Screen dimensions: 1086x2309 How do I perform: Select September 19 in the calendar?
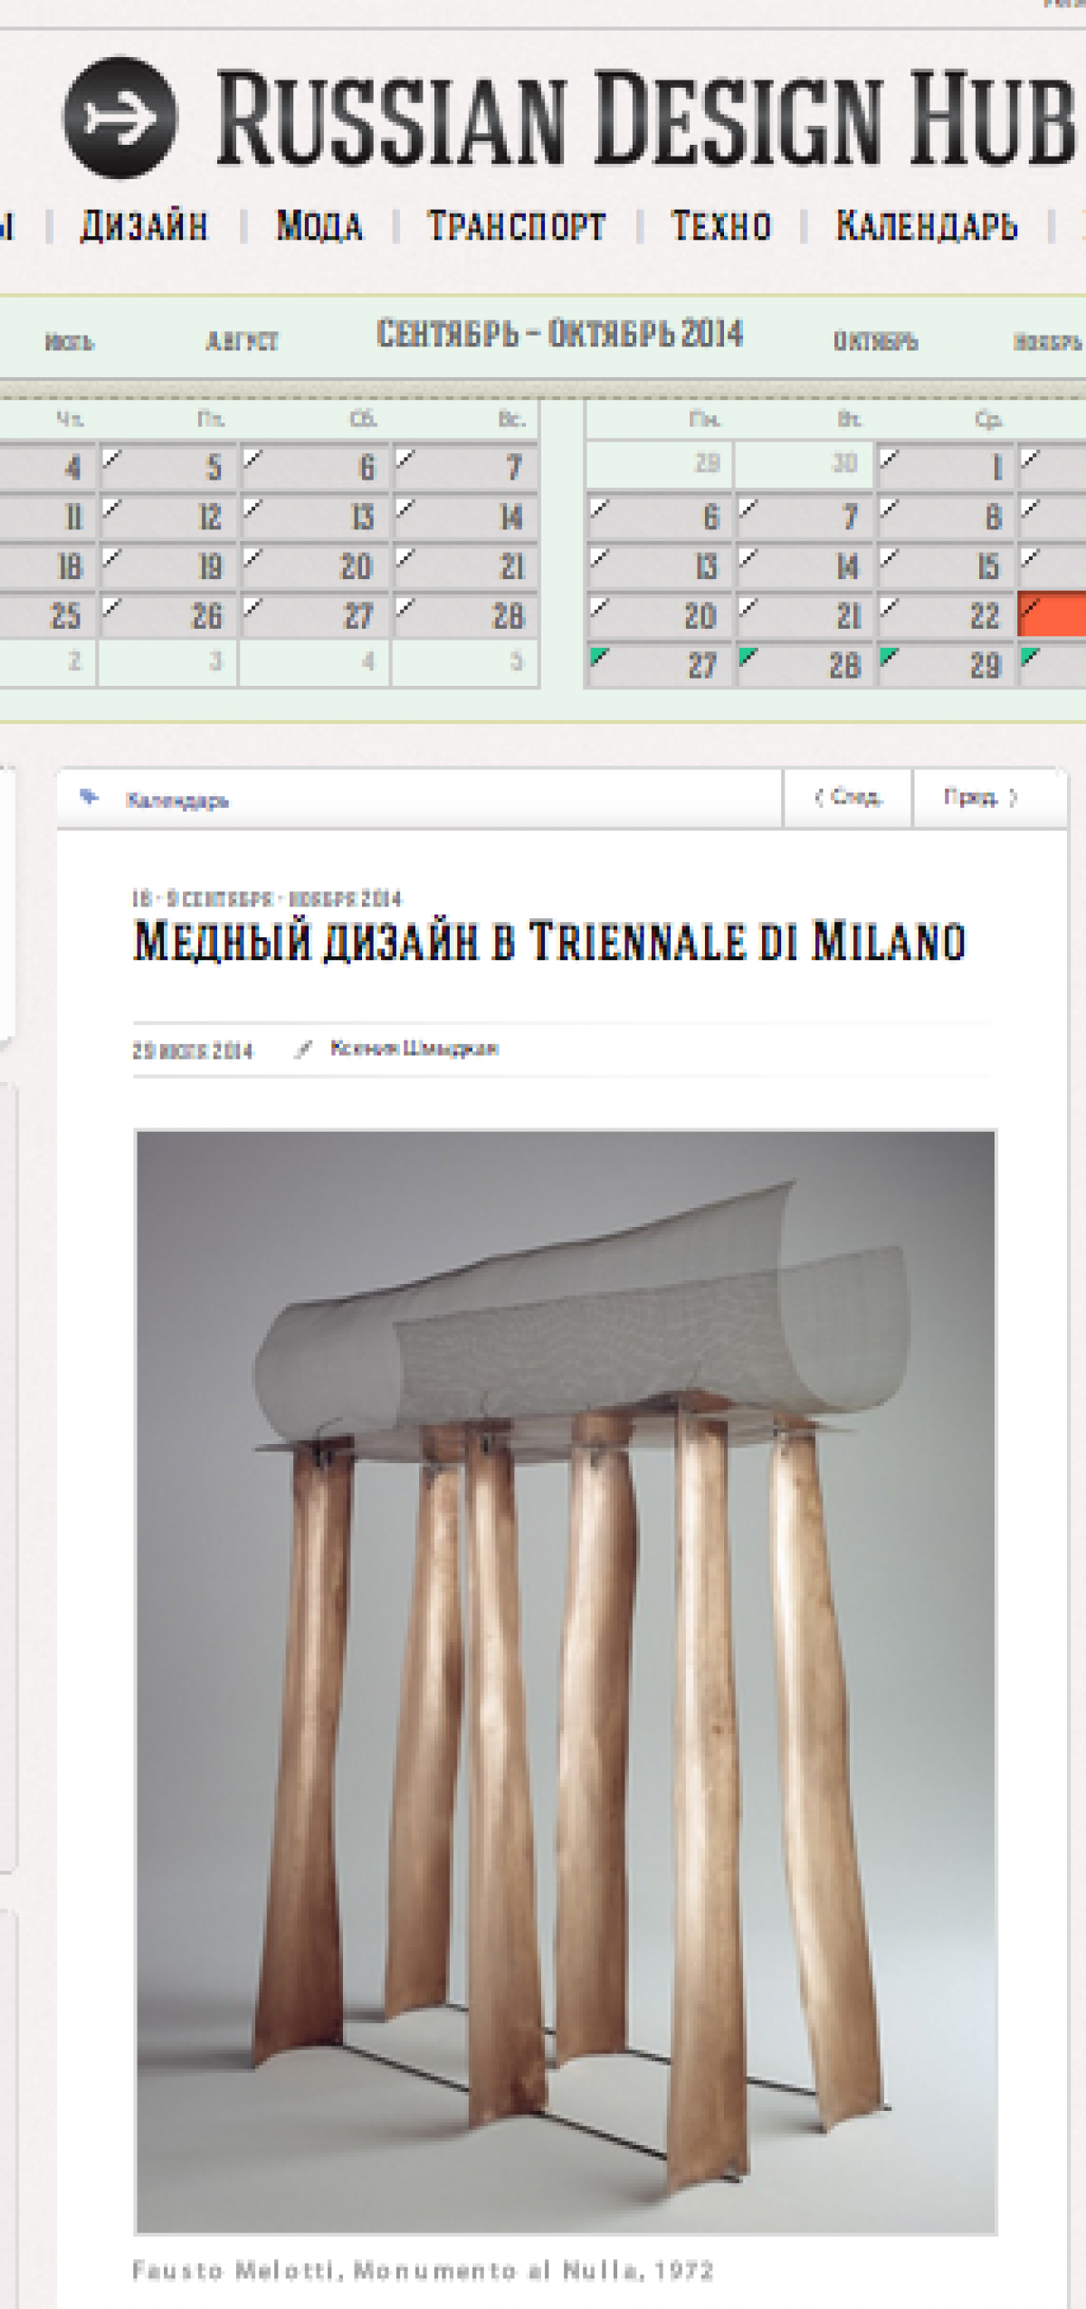(168, 566)
